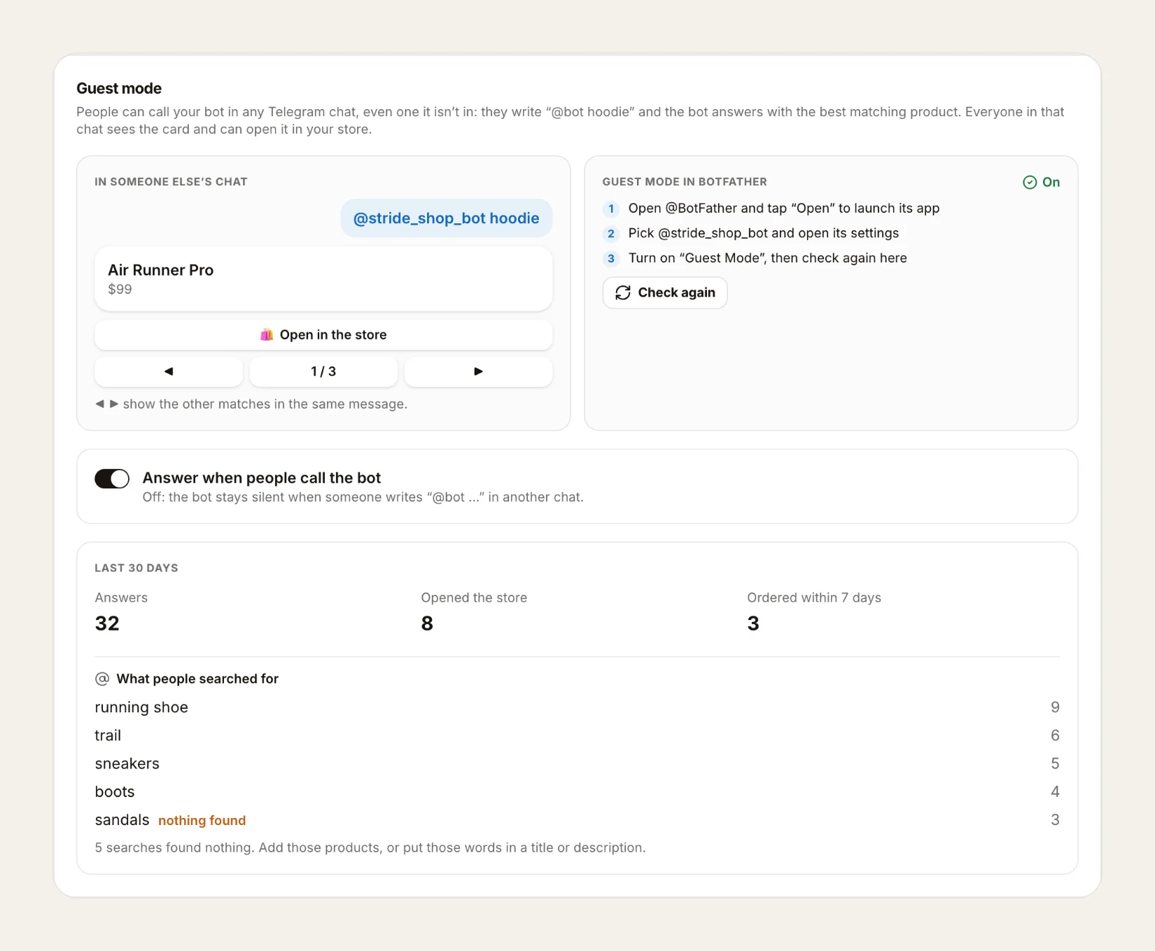
Task: Select the sneakers search row
Action: click(577, 763)
